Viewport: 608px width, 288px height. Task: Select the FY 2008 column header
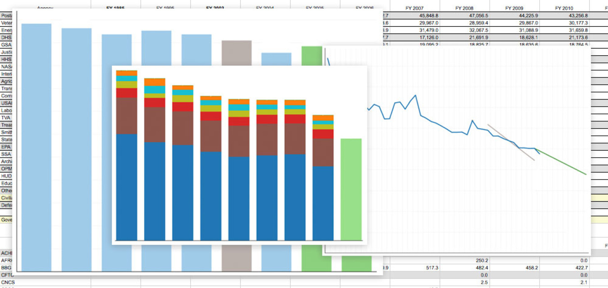[x=465, y=8]
